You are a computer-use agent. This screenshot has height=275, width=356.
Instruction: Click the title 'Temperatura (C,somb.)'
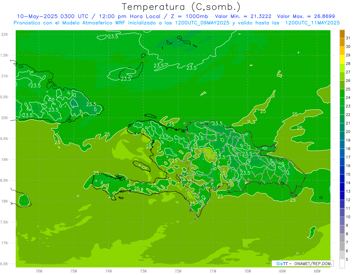pos(181,7)
